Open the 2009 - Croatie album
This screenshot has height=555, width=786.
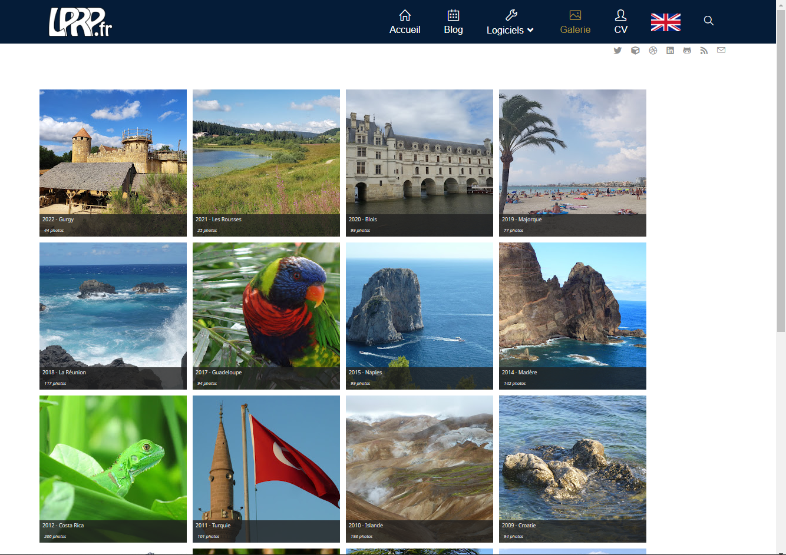[573, 469]
